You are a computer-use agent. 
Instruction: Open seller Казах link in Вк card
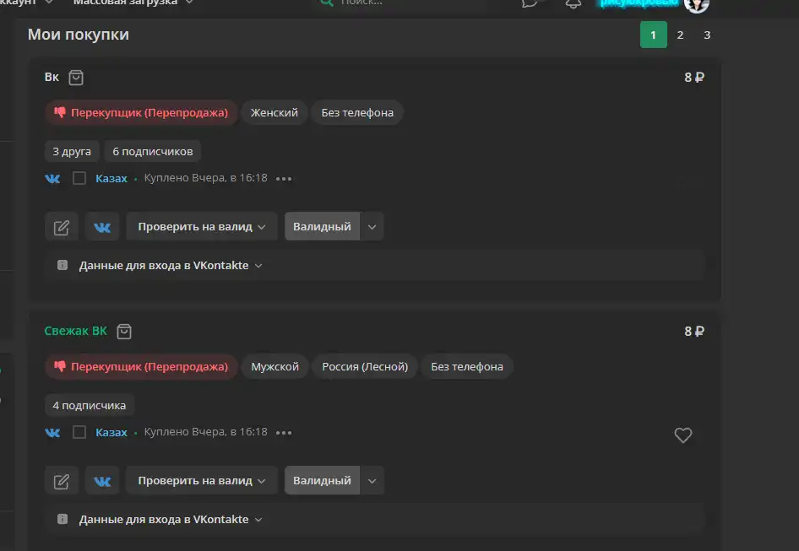pyautogui.click(x=111, y=178)
